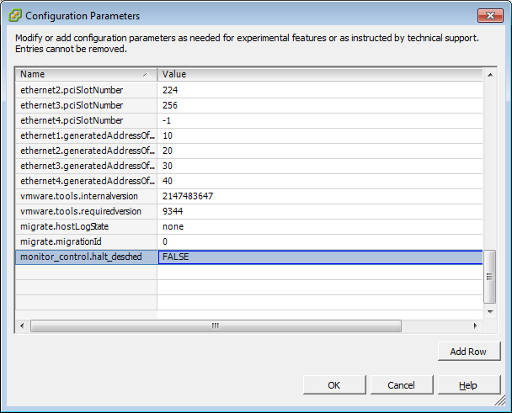Close the Configuration Parameters dialog
The width and height of the screenshot is (512, 413).
[x=490, y=15]
